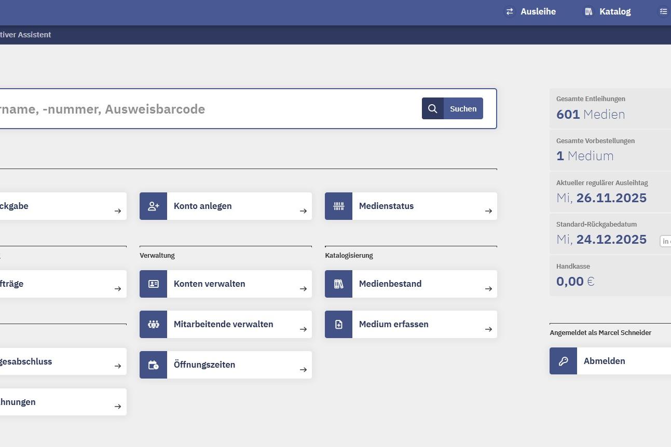Select the people icon on Mitarbeitende verwalten
The width and height of the screenshot is (671, 447).
coord(153,324)
